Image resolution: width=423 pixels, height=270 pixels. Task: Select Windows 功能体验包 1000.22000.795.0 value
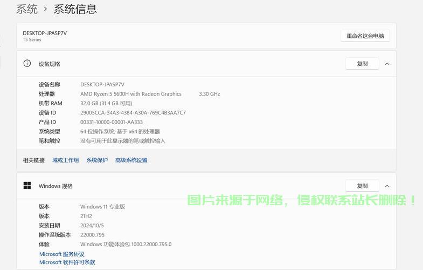(x=126, y=244)
